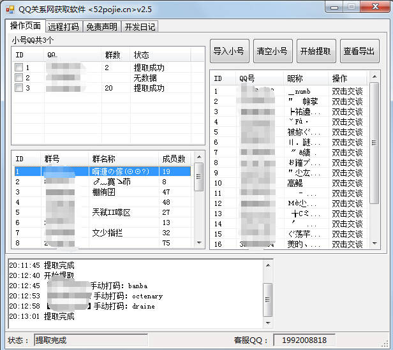Click the 状态 field showing 提取完成
Viewport: 393px width, 350px height.
91,340
